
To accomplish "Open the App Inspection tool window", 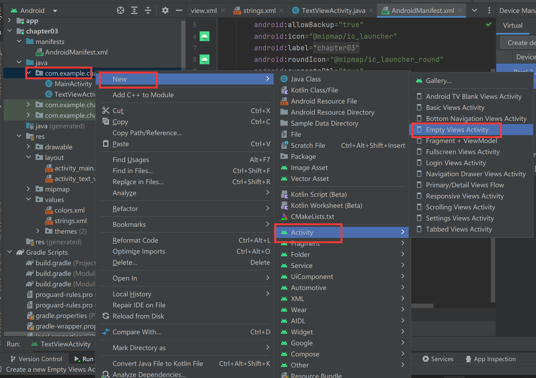I will click(x=491, y=359).
